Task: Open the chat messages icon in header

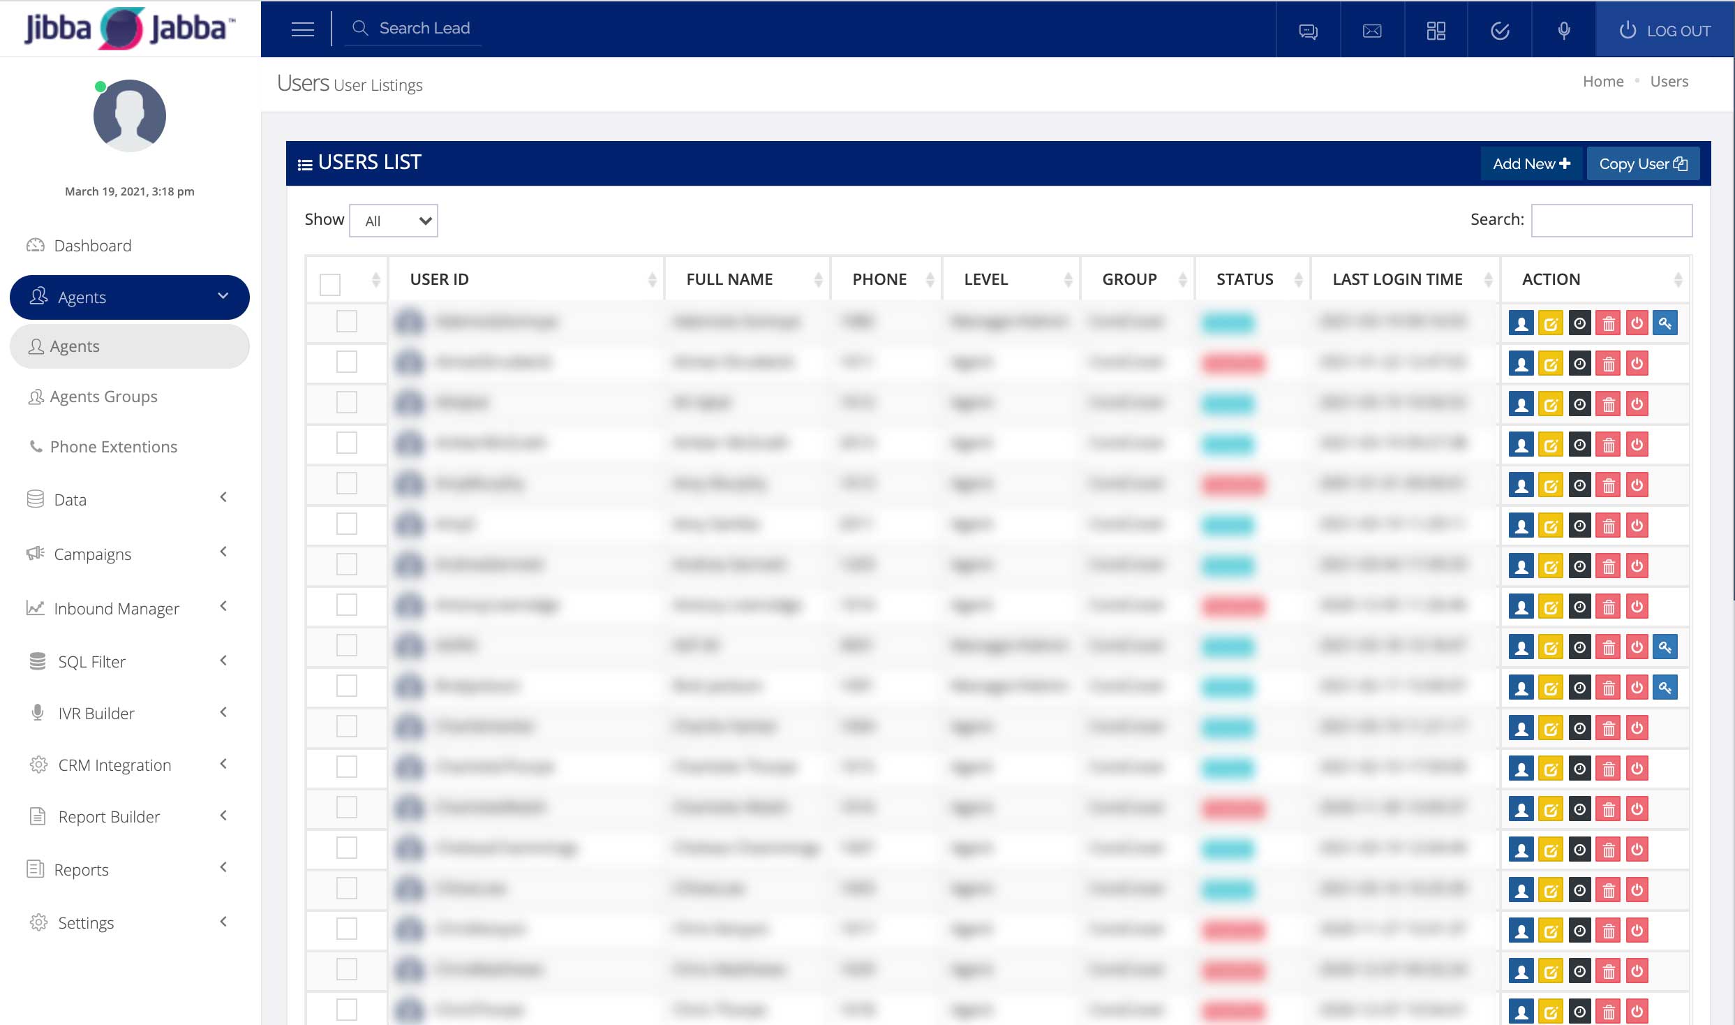Action: point(1308,31)
